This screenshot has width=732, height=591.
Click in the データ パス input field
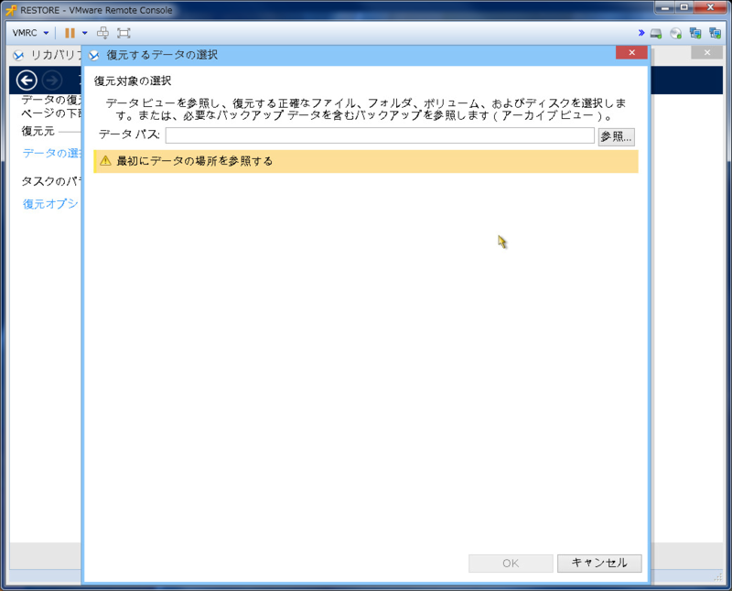click(379, 135)
